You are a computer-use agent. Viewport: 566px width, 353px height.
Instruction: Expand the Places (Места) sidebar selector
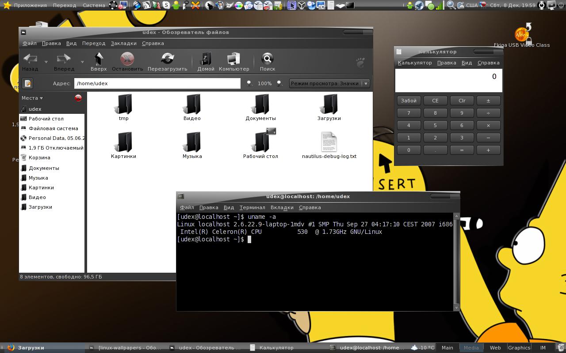[32, 98]
